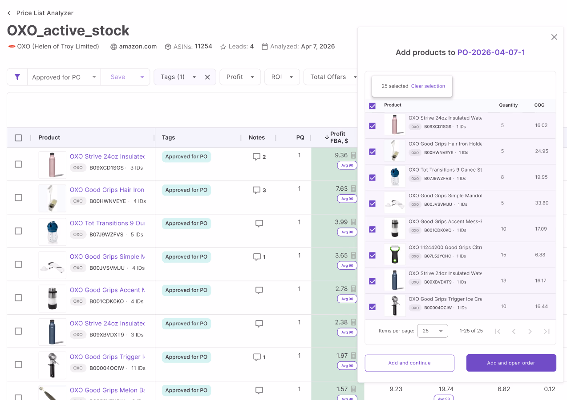Viewport: 567px width, 400px height.
Task: Open profit calculator next to 2.38
Action: click(x=353, y=322)
